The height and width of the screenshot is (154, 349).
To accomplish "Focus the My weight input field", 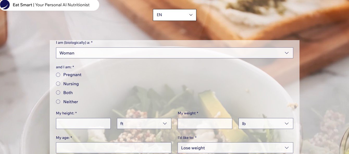I will [205, 124].
